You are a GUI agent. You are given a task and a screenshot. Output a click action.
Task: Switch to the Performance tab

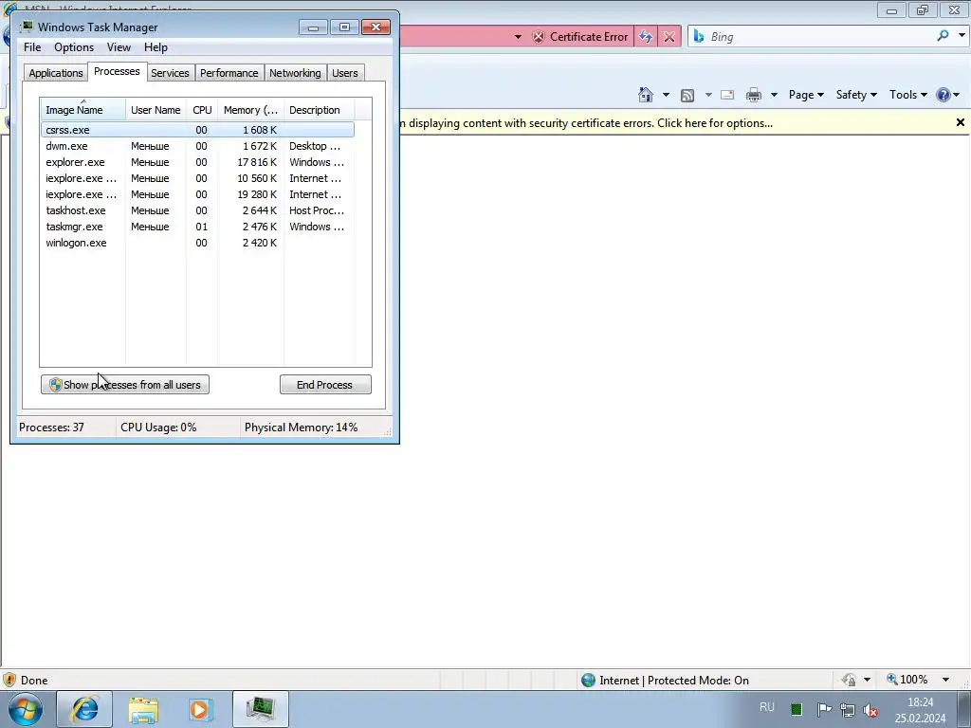pos(229,73)
